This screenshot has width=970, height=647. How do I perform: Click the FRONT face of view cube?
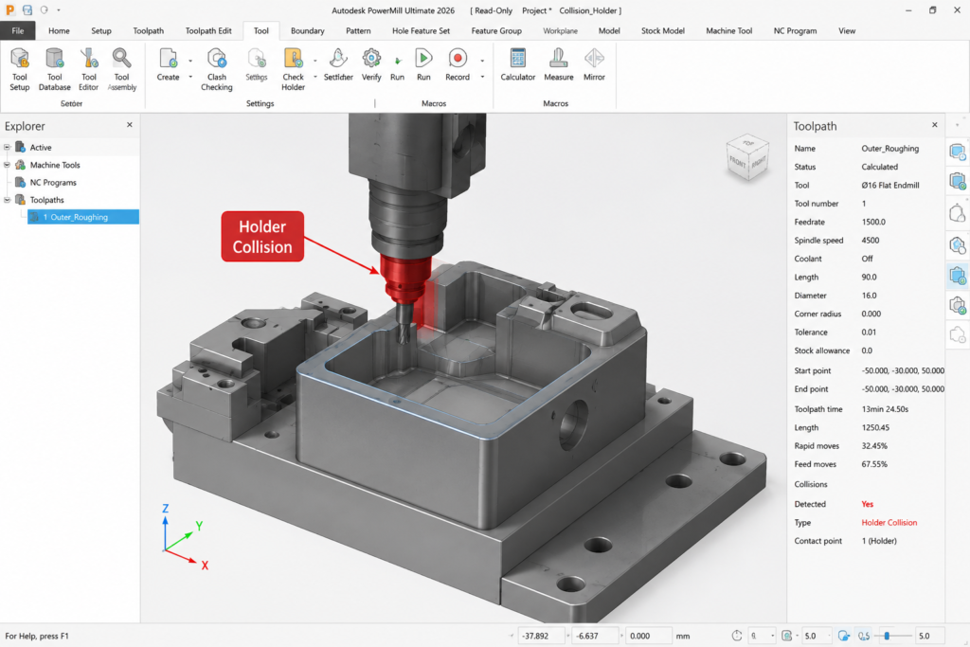coord(738,161)
